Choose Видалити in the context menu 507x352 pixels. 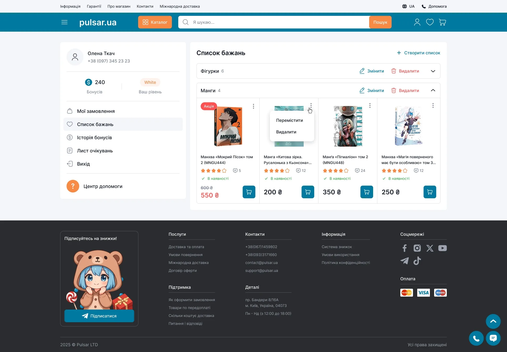(286, 132)
